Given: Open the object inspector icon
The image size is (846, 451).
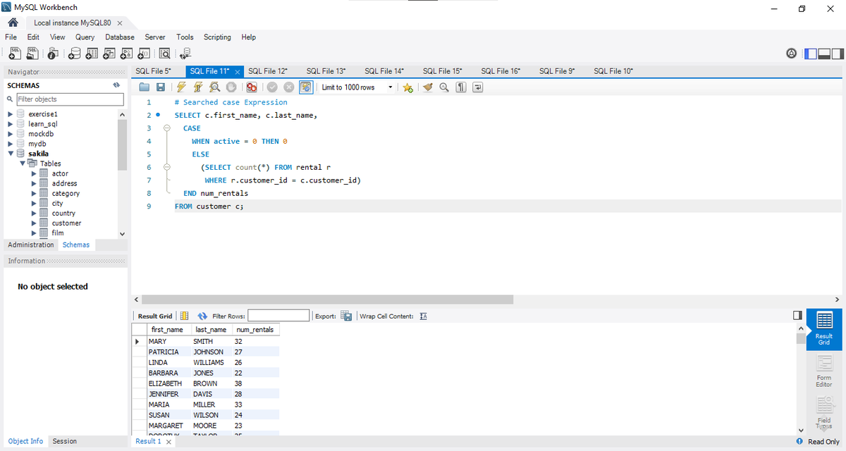Looking at the screenshot, I should point(54,54).
